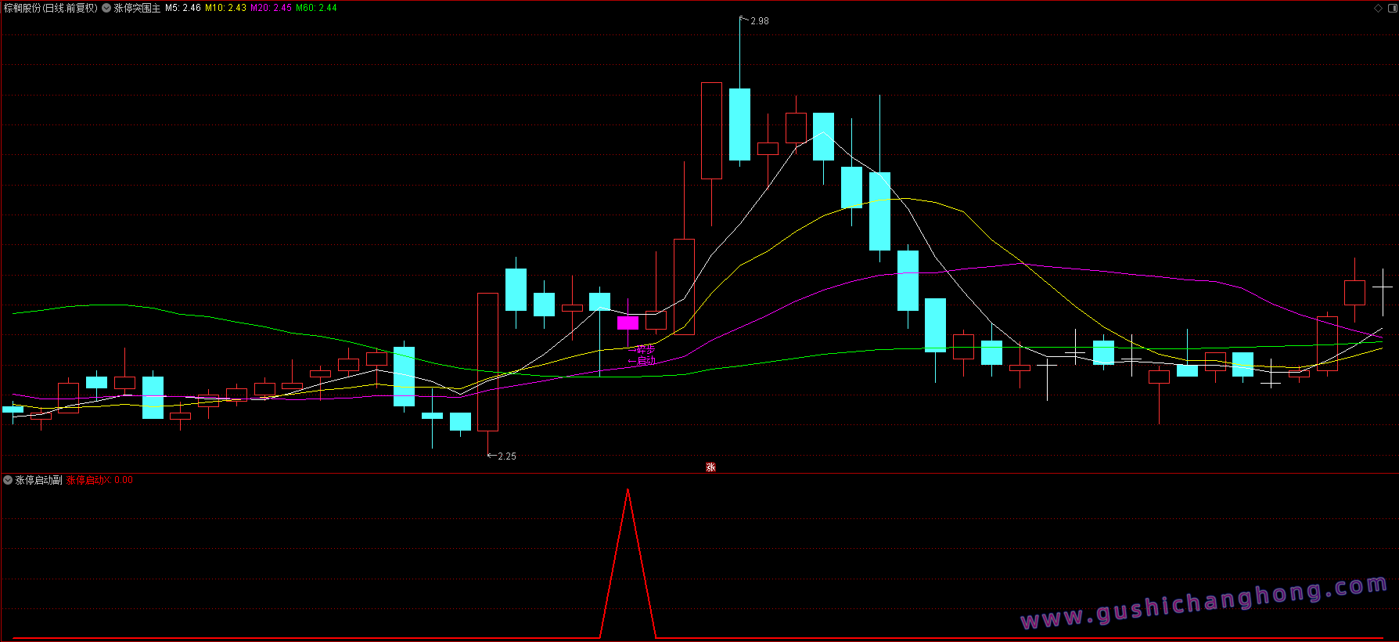Click the red 涨 marker icon below chart
This screenshot has width=1399, height=642.
710,467
